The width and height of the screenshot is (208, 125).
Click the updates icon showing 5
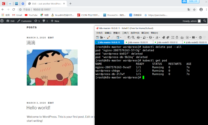[x=37, y=21]
